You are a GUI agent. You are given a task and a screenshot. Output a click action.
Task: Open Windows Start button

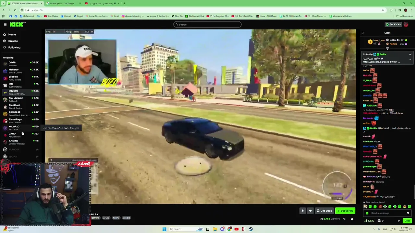coord(164,229)
